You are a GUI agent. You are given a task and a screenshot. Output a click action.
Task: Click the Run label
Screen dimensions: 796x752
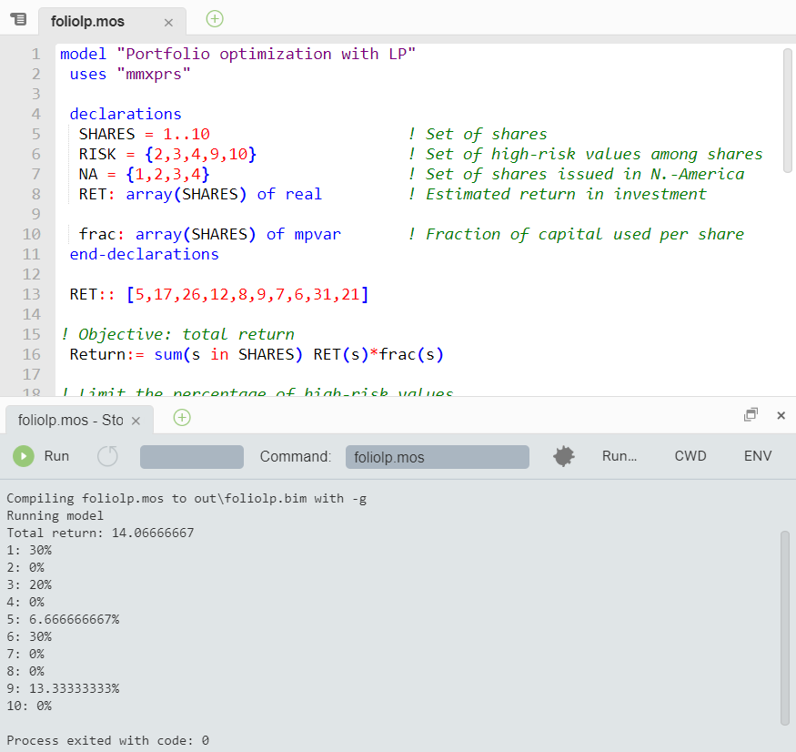click(x=56, y=456)
